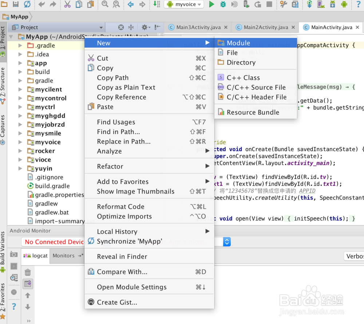This screenshot has height=324, width=364.
Task: Run the app with green play button
Action: [211, 4]
